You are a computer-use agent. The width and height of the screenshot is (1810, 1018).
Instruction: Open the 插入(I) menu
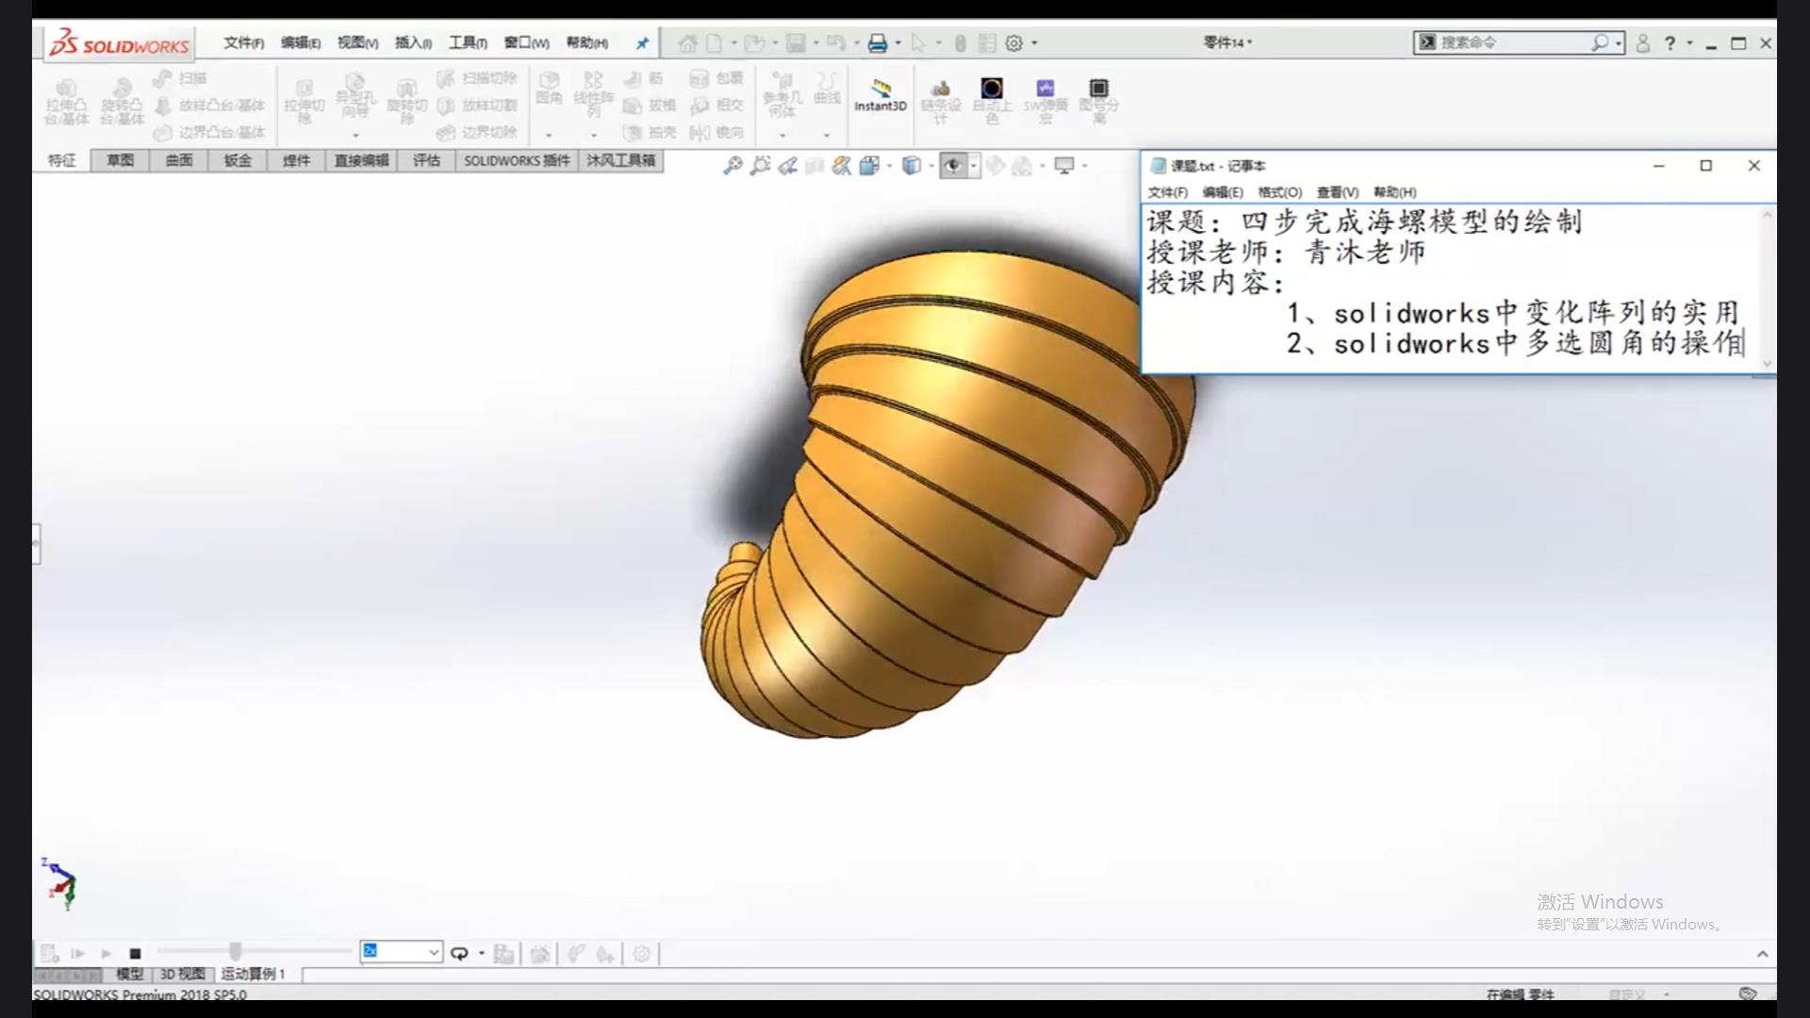pyautogui.click(x=413, y=43)
